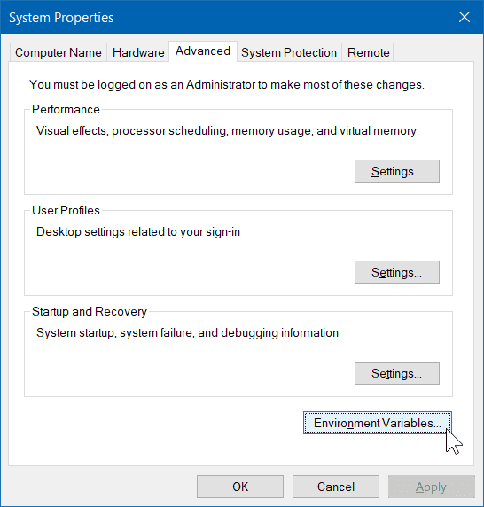Image resolution: width=484 pixels, height=507 pixels.
Task: Select the Advanced tab
Action: click(203, 51)
